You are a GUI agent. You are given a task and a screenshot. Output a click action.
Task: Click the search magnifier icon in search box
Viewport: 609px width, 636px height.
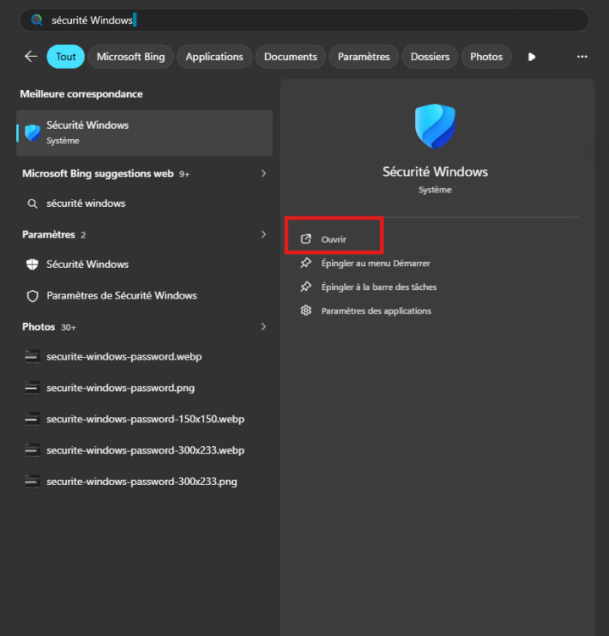37,20
